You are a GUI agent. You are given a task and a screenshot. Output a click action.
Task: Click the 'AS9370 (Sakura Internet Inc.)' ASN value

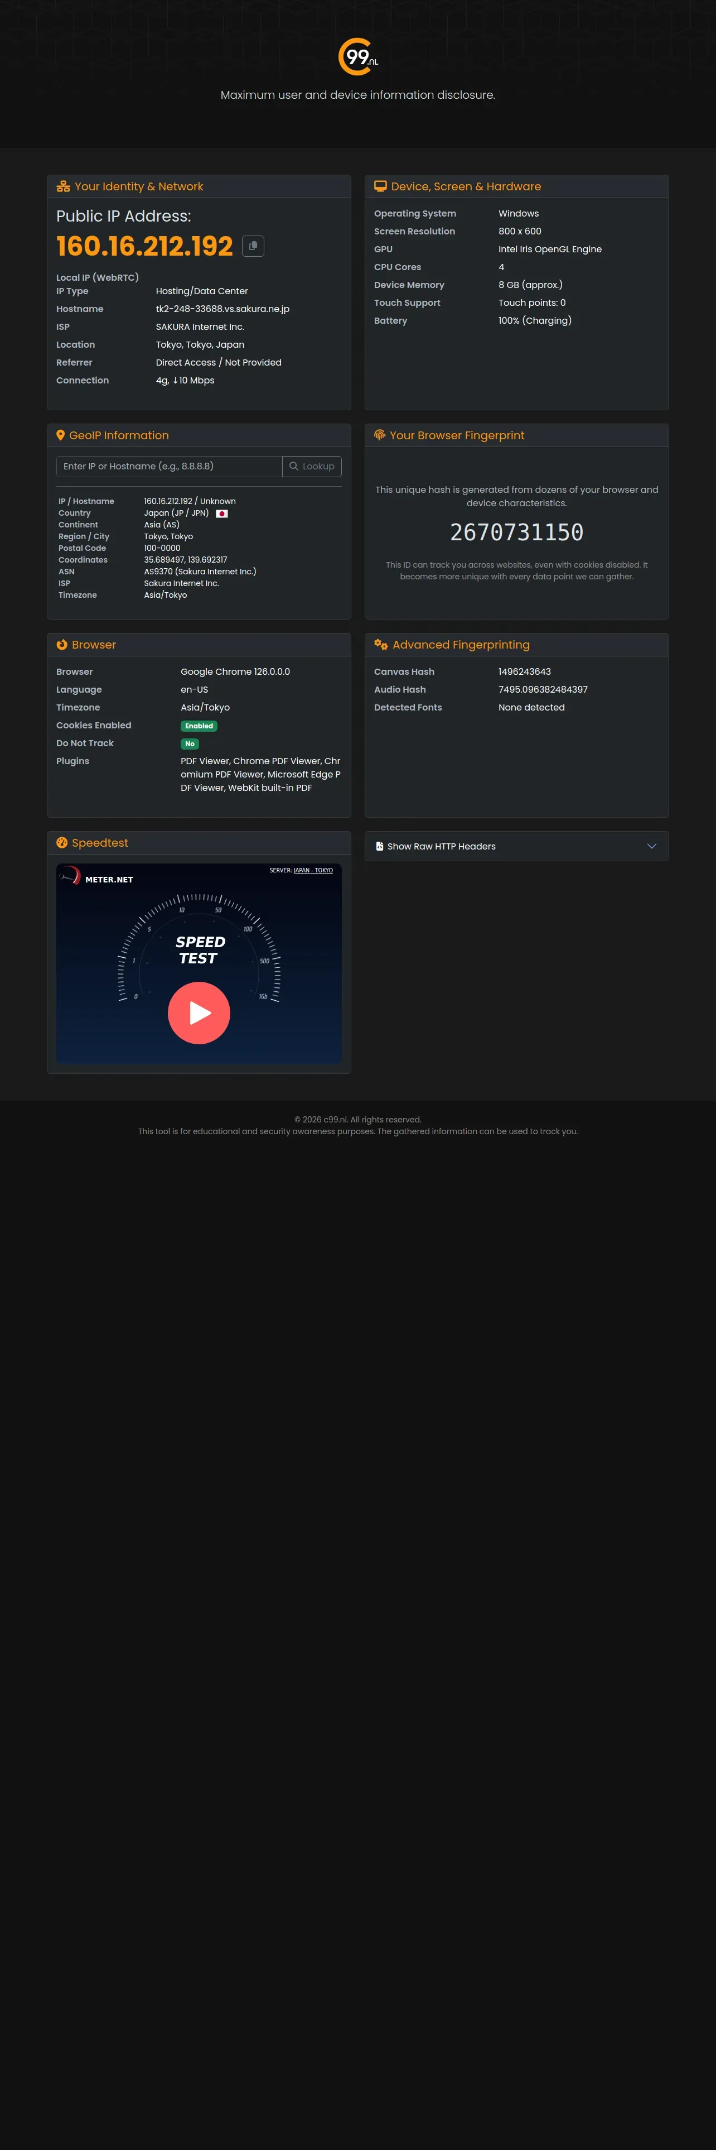point(200,572)
